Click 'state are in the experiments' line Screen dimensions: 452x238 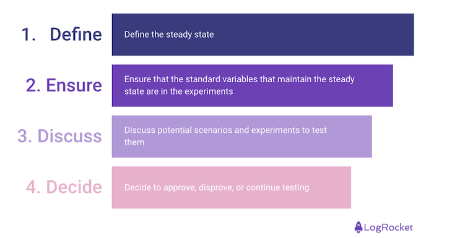point(179,91)
